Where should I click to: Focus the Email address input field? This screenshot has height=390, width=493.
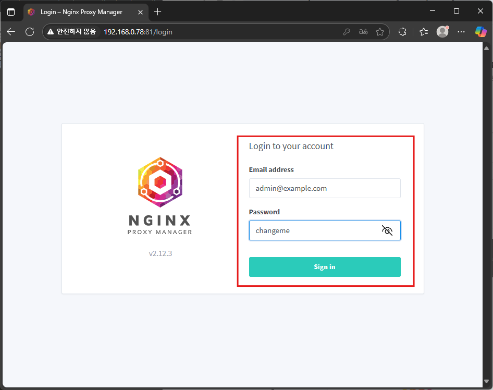point(325,188)
